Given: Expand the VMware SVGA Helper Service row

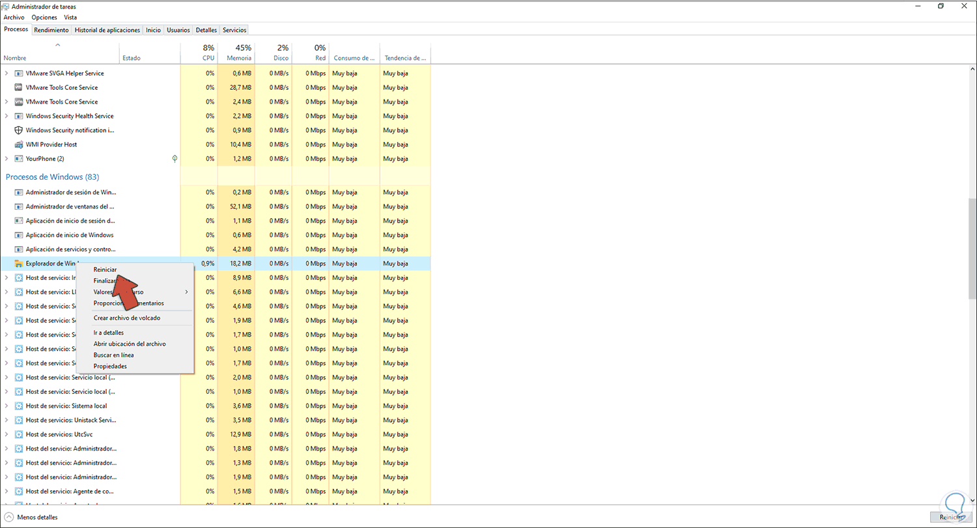Looking at the screenshot, I should [7, 74].
